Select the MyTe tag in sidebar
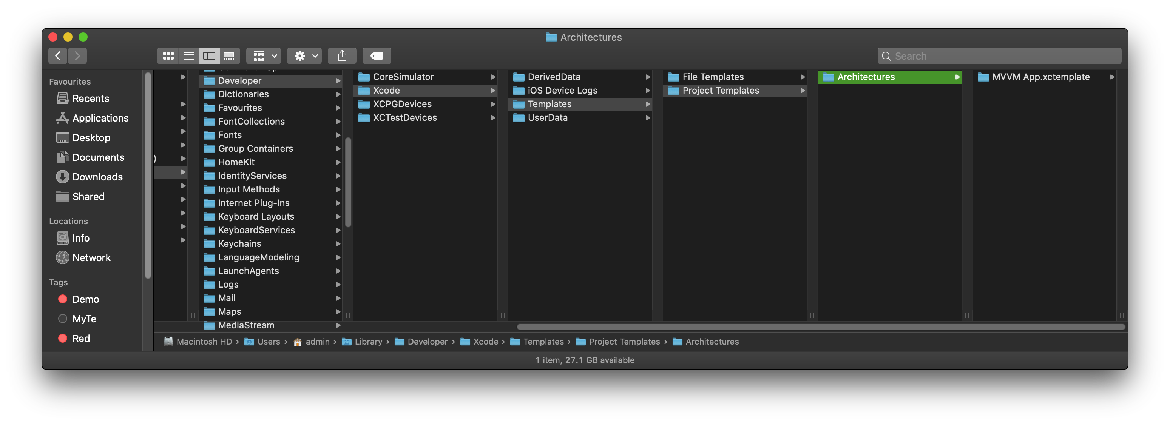Viewport: 1170px width, 425px height. pos(84,319)
